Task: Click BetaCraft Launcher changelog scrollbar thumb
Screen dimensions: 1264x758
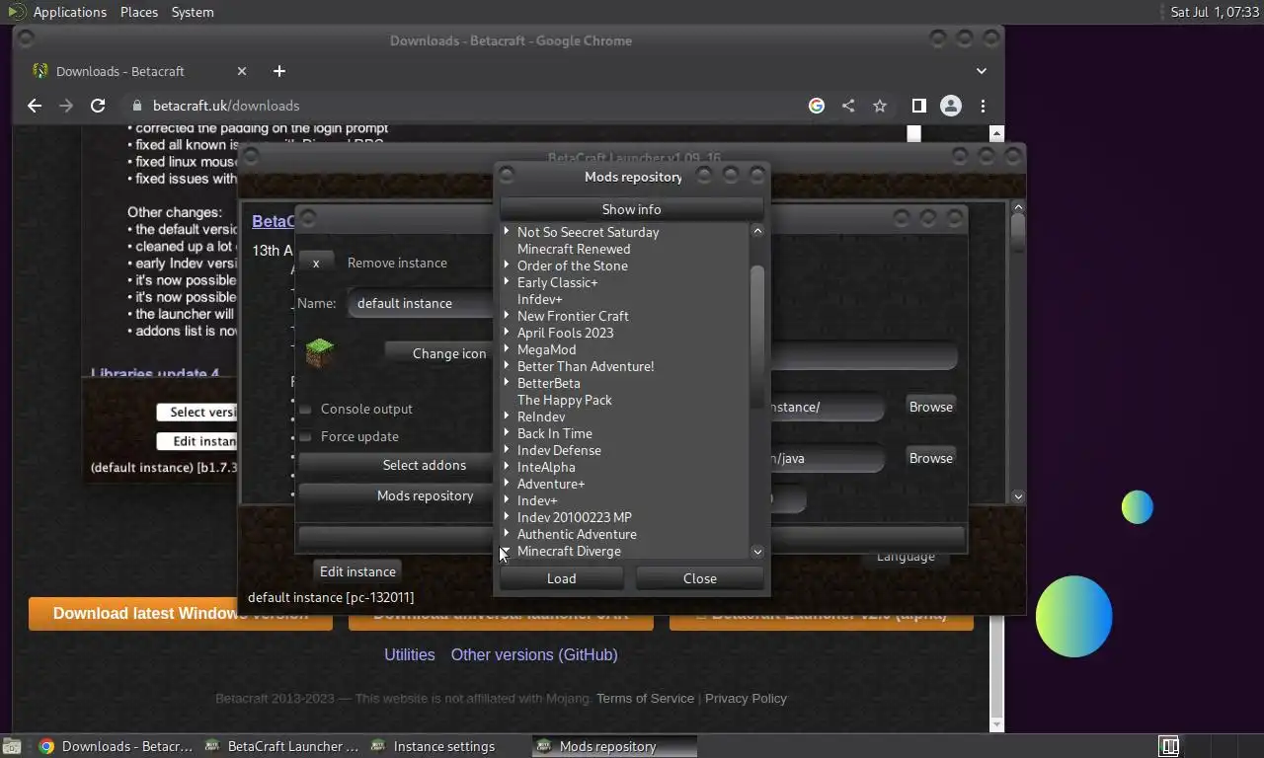Action: point(1018,233)
